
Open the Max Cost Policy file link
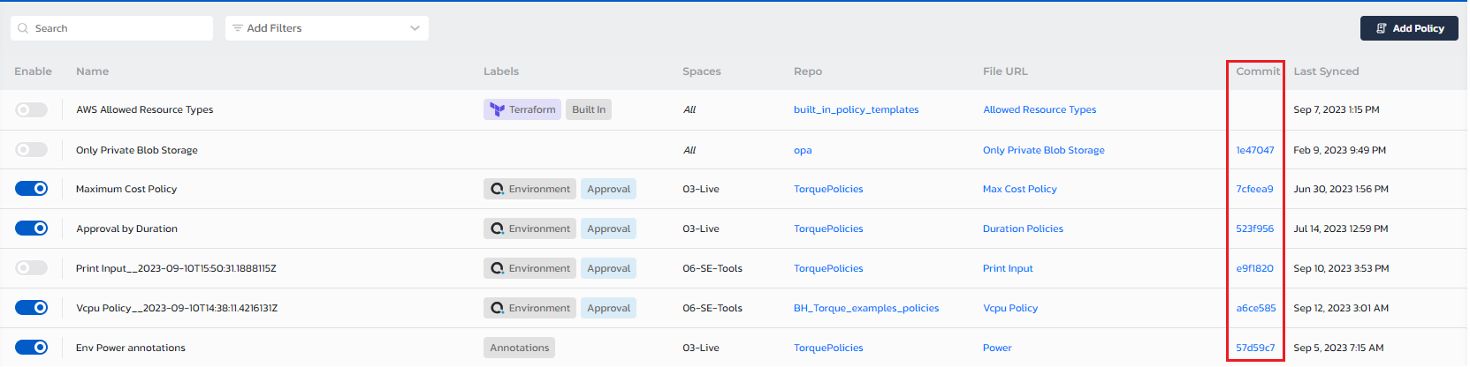click(x=1020, y=189)
